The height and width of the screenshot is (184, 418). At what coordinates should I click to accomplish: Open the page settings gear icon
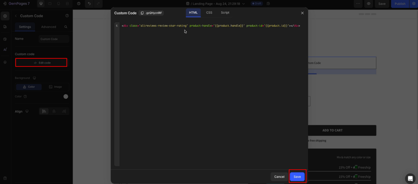(x=414, y=4)
